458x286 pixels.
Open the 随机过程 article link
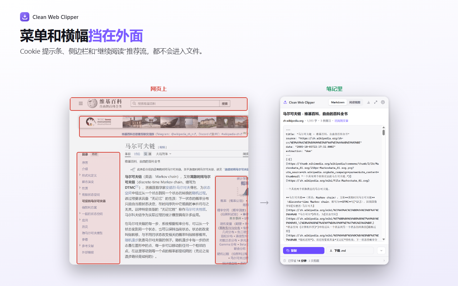(x=199, y=193)
